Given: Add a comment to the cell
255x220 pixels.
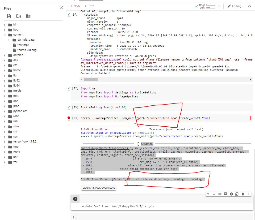Looking at the screenshot, I should coord(225,194).
